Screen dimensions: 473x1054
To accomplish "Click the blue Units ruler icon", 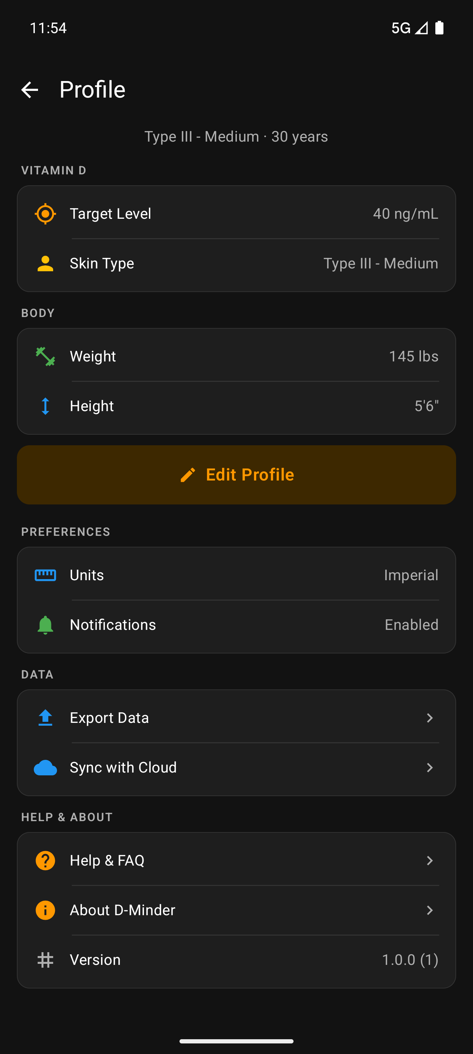I will [45, 575].
